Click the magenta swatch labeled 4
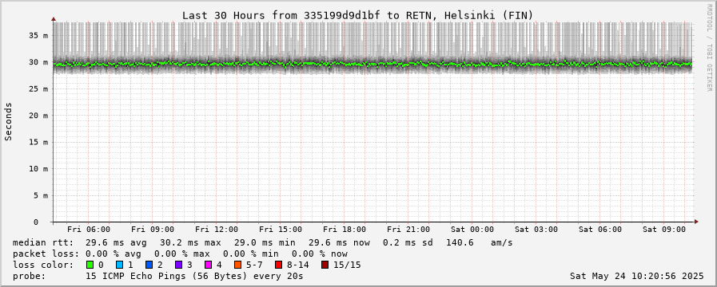Viewport: 717px width, 287px height. tap(208, 265)
